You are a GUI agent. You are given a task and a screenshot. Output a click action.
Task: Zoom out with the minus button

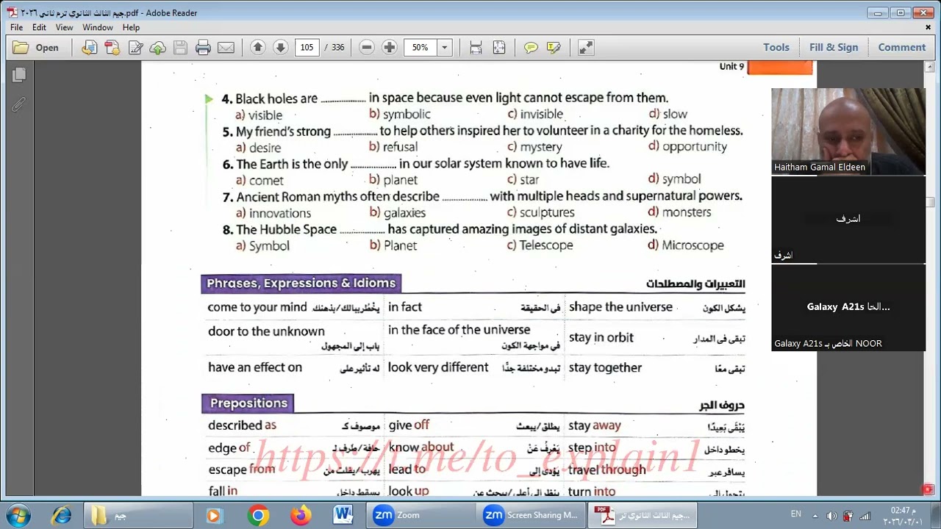tap(366, 48)
